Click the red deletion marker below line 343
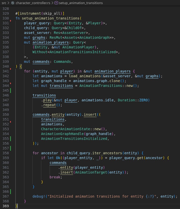 (11, 83)
